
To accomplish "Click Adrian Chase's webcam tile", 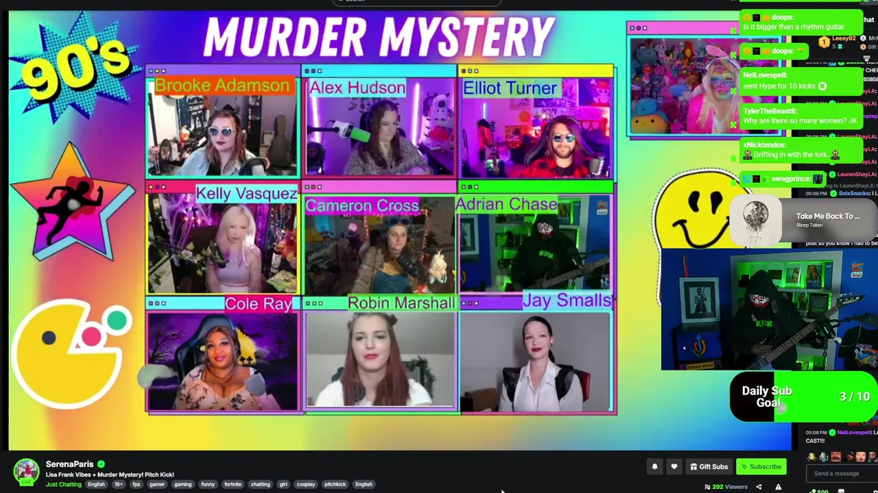I will [535, 243].
